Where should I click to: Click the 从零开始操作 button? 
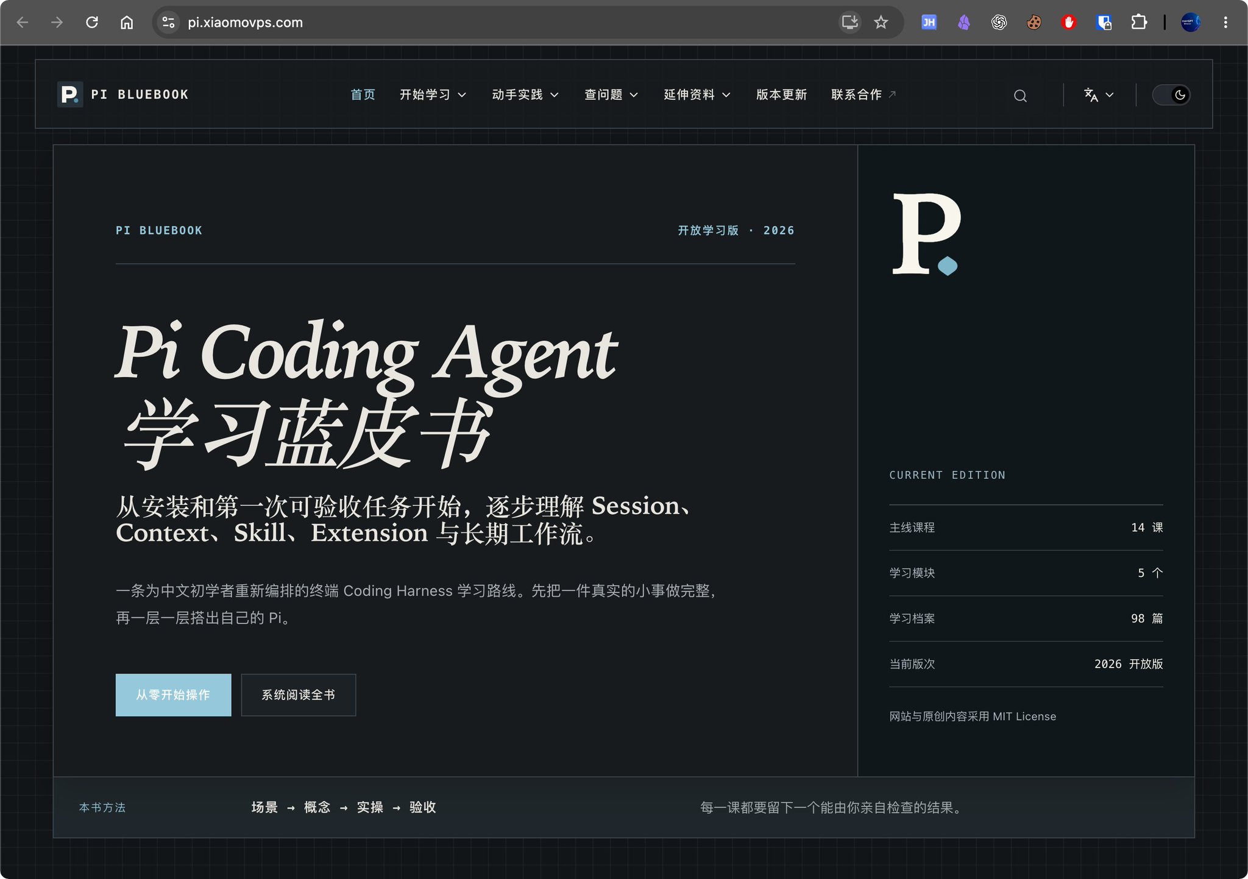coord(174,695)
